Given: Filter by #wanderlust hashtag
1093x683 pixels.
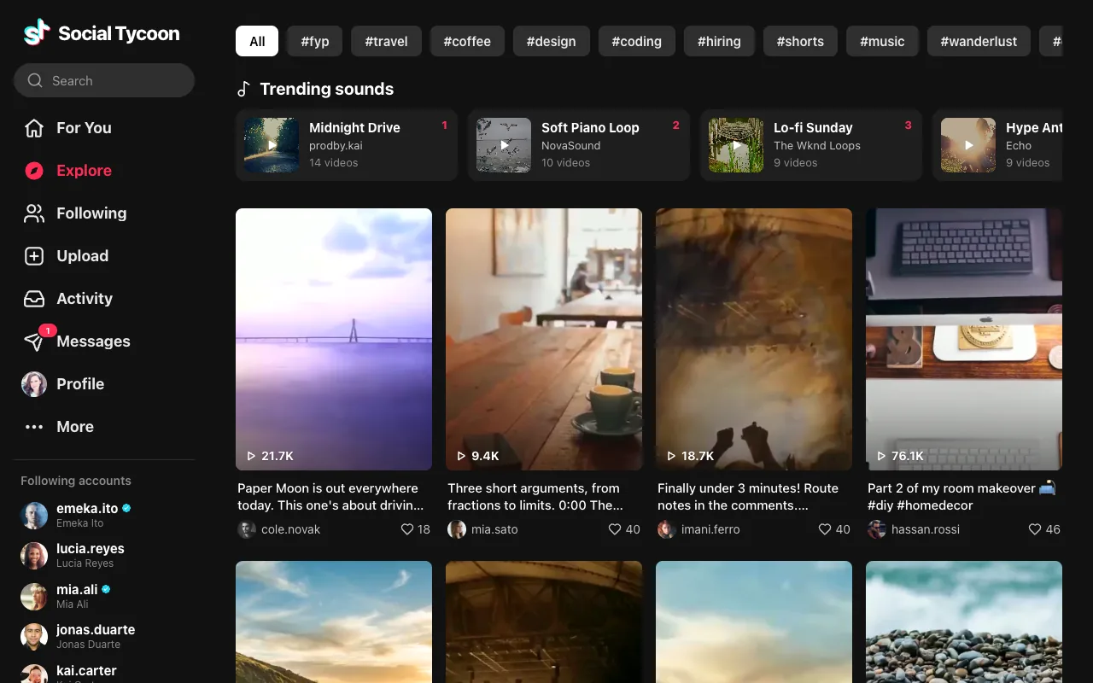Looking at the screenshot, I should pos(979,41).
